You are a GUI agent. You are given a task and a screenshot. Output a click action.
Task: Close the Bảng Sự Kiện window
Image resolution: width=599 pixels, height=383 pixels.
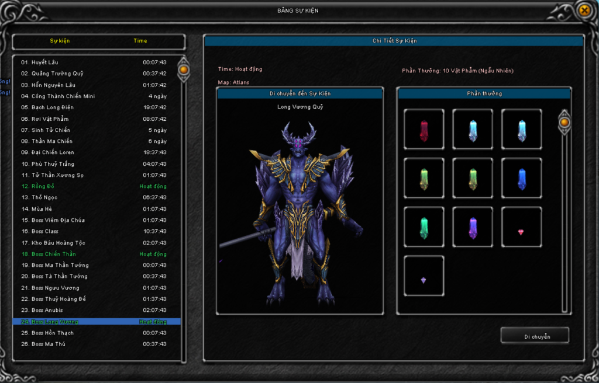click(x=583, y=11)
